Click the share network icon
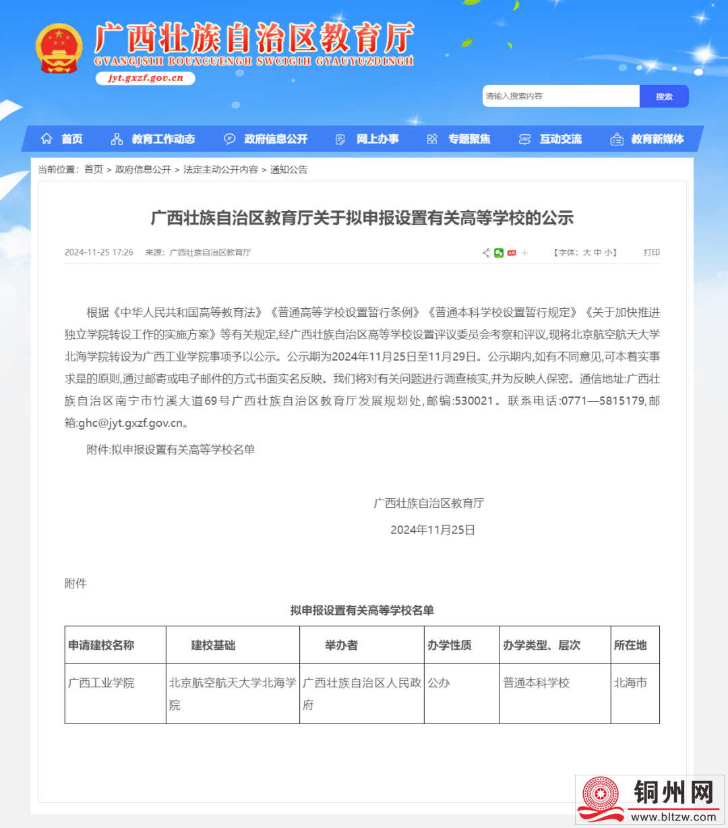 (486, 253)
